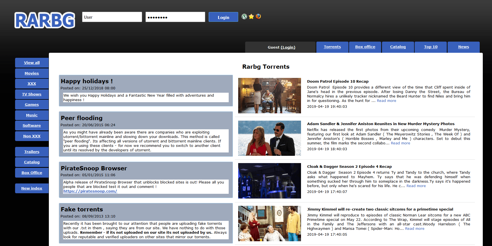Screen dimensions: 492x246
Task: Open the Cloak & Dagger thumbnail
Action: pyautogui.click(x=269, y=181)
